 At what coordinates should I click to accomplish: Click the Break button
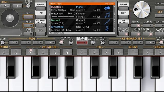[133, 52]
